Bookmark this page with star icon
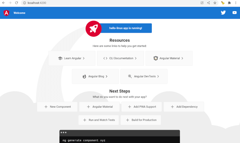This screenshot has width=240, height=143. [x=215, y=3]
